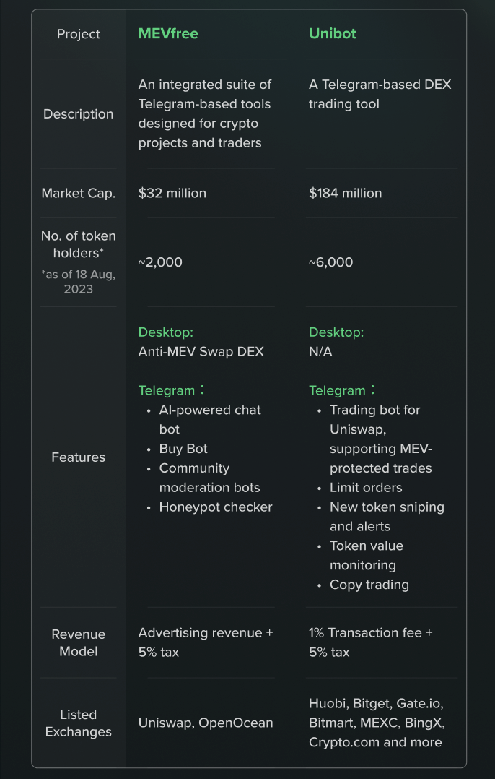Click the Description row label

[x=79, y=113]
